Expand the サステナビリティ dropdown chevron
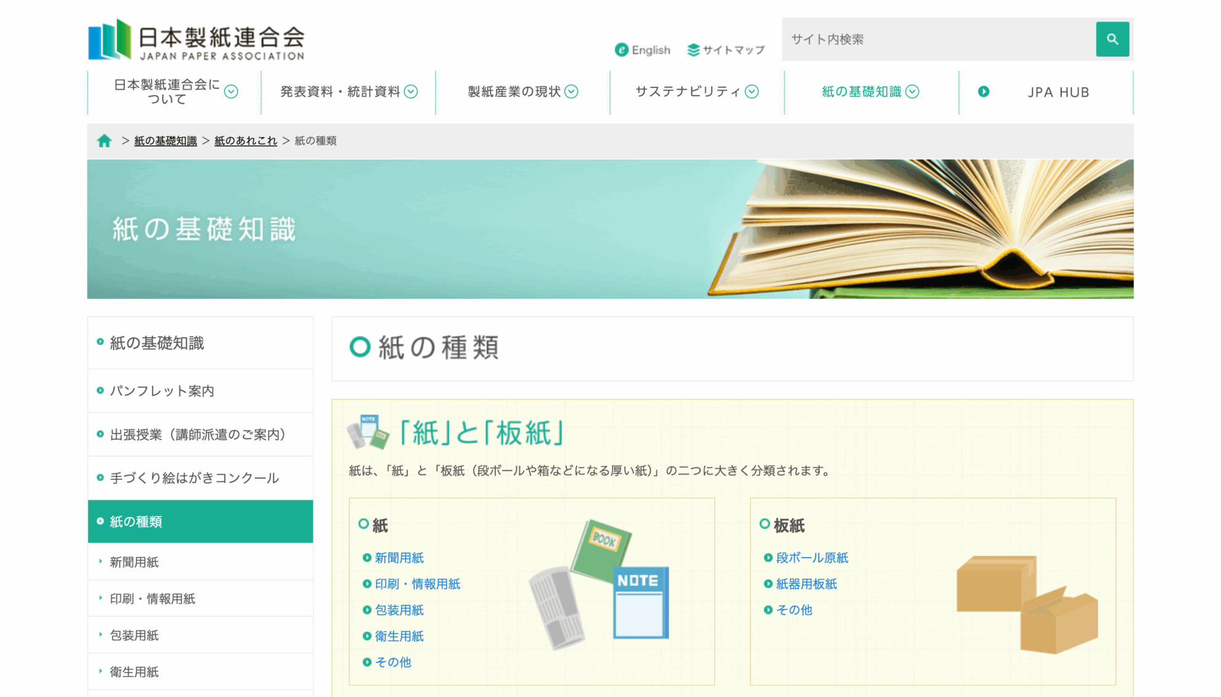The image size is (1221, 697). pyautogui.click(x=752, y=92)
